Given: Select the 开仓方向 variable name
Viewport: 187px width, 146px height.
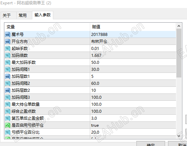Looking at the screenshot, I should [x=20, y=42].
